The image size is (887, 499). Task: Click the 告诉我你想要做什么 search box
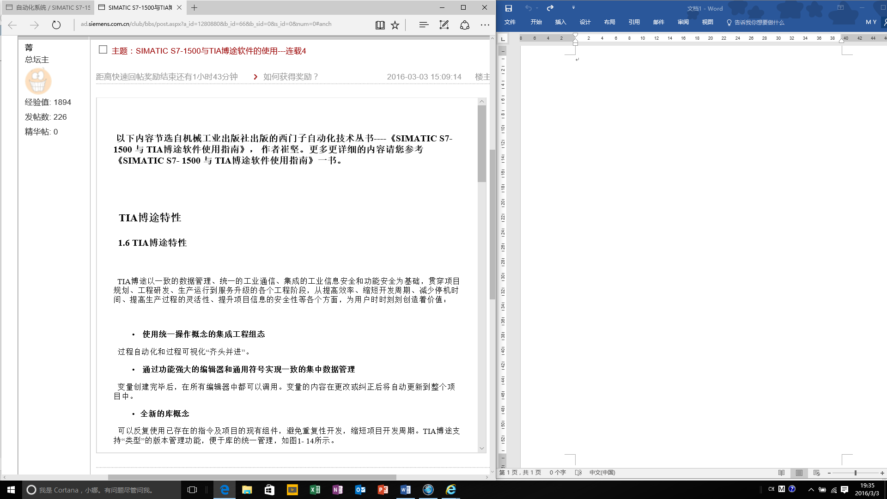(759, 22)
